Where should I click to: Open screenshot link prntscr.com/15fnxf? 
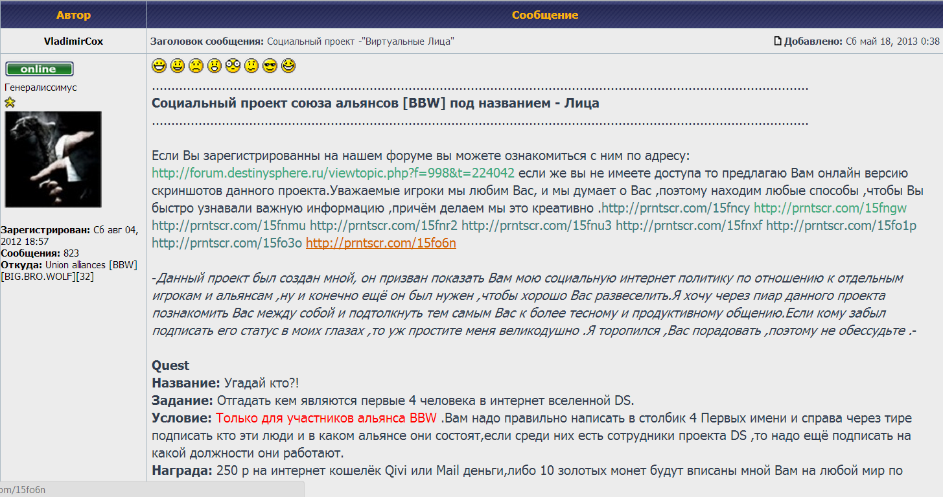[x=689, y=225]
